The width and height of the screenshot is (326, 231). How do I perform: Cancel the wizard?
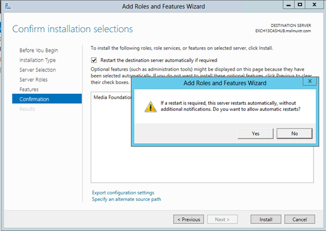coord(300,219)
